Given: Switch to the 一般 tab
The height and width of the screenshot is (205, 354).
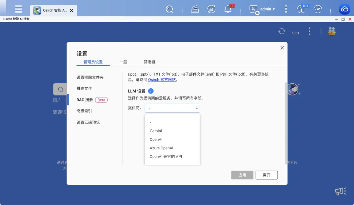Looking at the screenshot, I should (123, 62).
